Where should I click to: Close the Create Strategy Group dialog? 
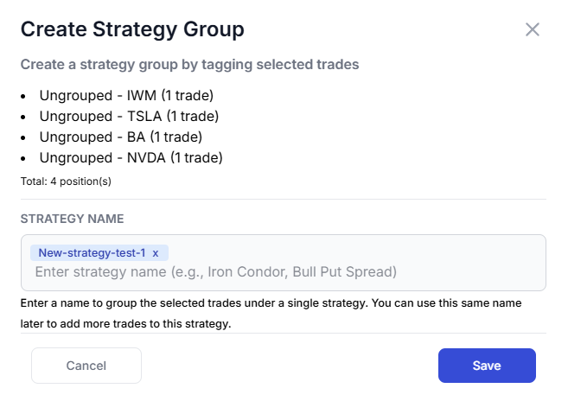pos(533,29)
